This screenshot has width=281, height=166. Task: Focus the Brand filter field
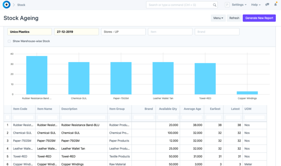click(217, 32)
